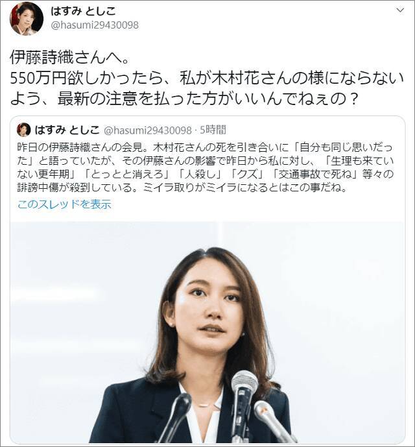The height and width of the screenshot is (447, 415).
Task: Click the small avatar inside quoted tweet
Action: click(23, 130)
